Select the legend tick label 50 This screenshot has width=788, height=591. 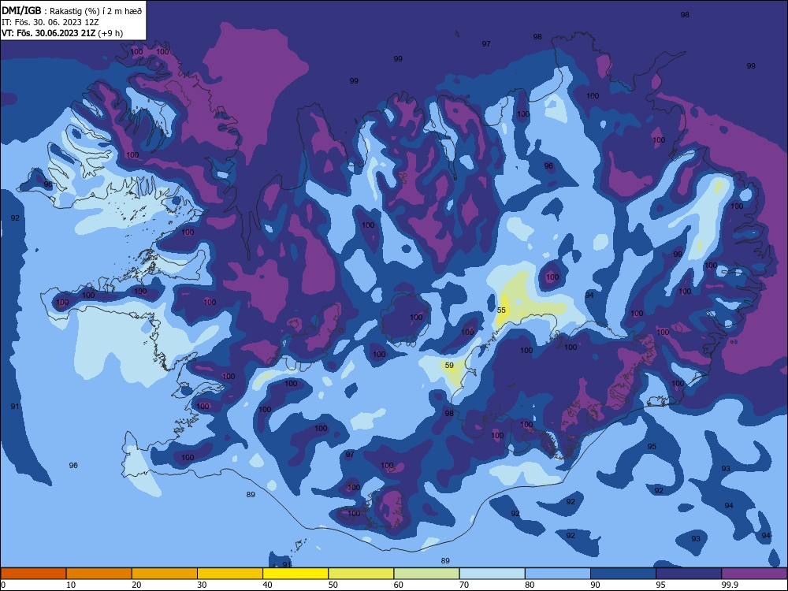[x=333, y=585]
